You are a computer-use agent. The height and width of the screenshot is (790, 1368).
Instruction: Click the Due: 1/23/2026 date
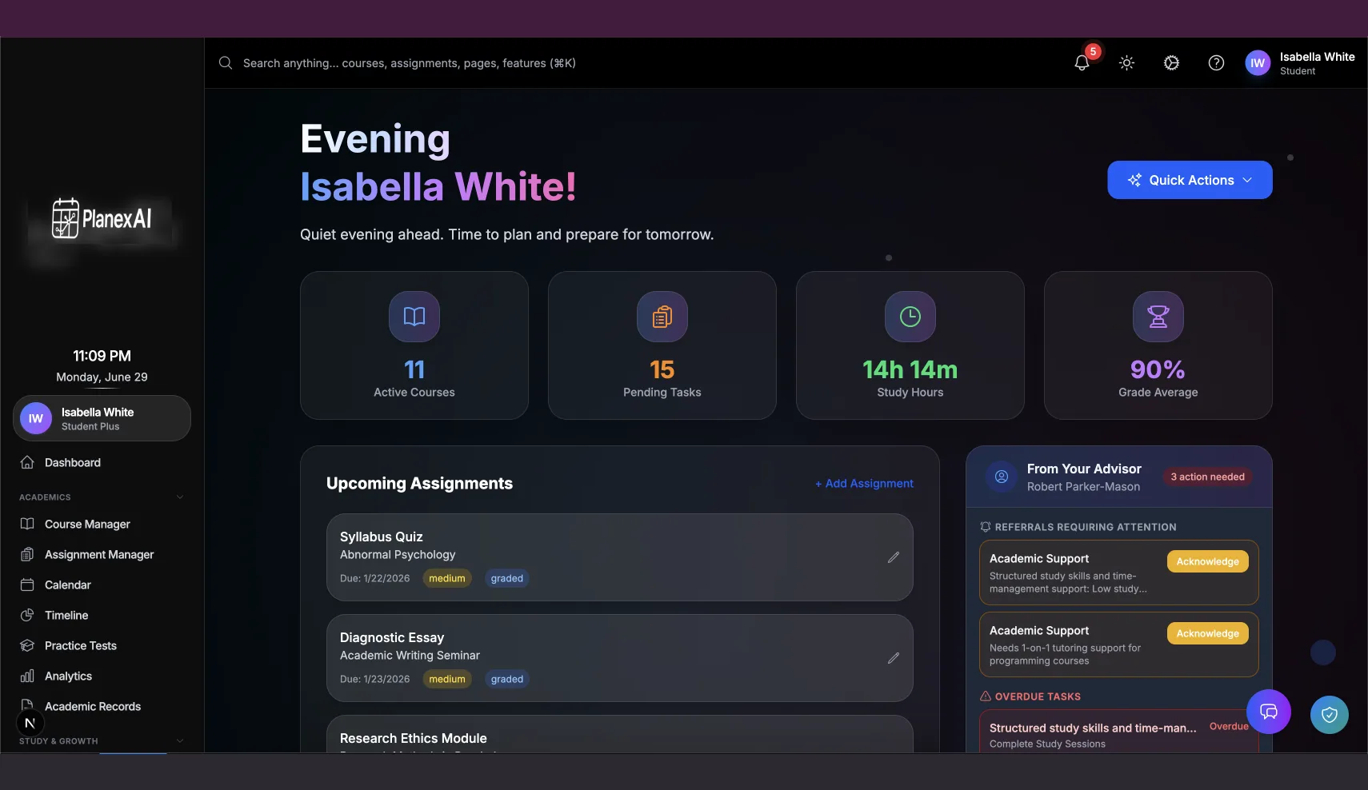(374, 680)
